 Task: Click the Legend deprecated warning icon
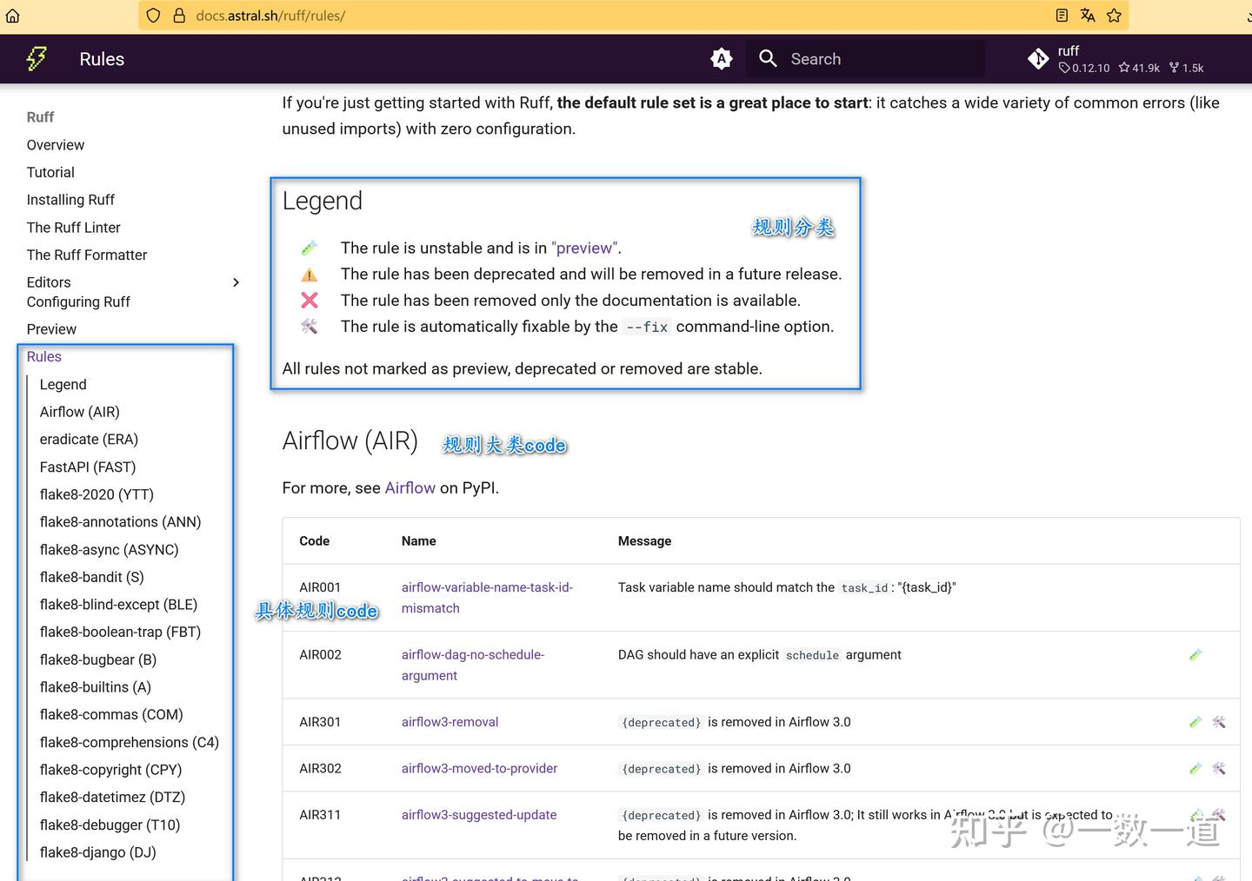point(310,275)
